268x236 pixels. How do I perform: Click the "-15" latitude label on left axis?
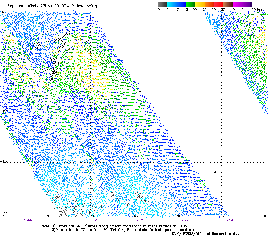(4, 162)
